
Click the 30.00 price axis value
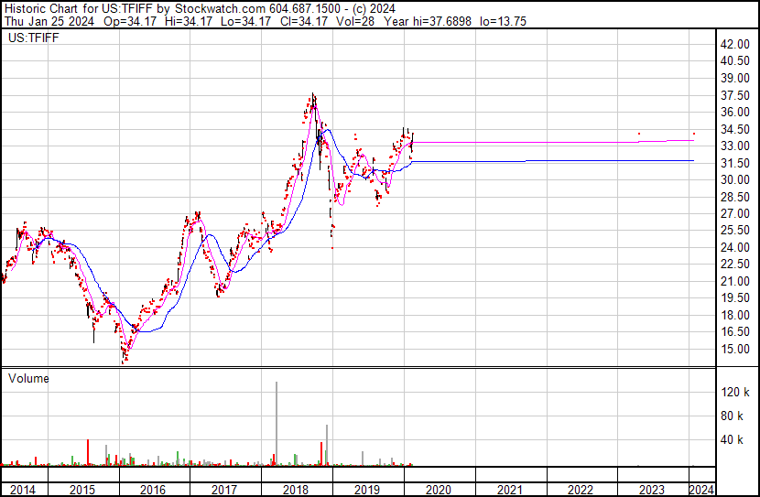tap(735, 179)
